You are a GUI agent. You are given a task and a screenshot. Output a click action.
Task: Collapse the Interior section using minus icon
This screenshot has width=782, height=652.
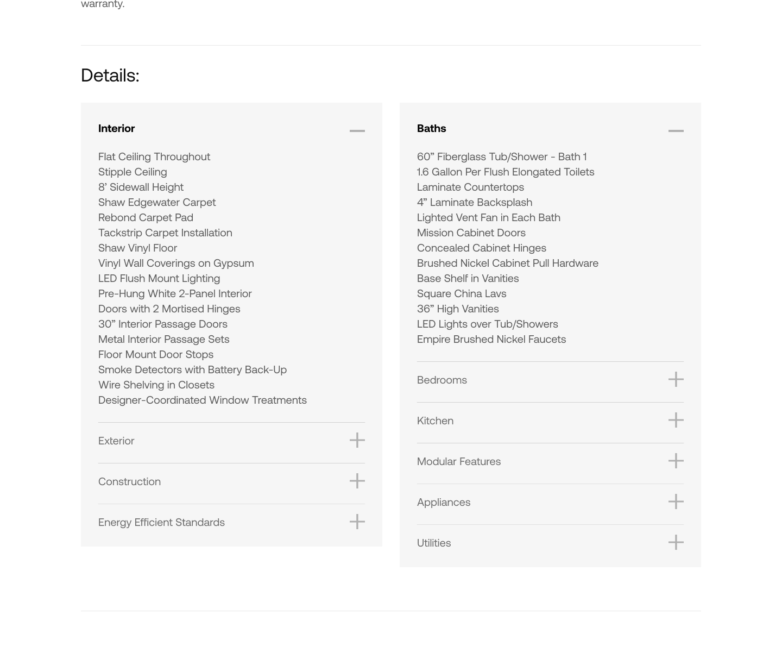357,130
